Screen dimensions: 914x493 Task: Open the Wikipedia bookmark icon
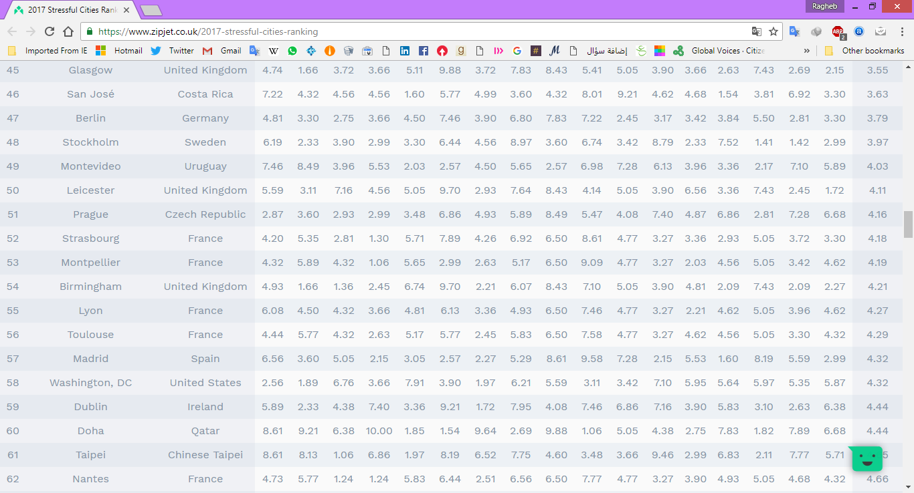pyautogui.click(x=274, y=51)
